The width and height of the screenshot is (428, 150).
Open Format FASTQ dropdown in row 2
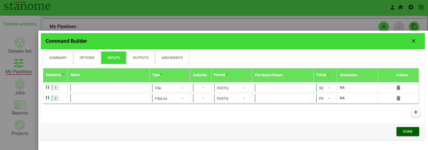tap(232, 98)
